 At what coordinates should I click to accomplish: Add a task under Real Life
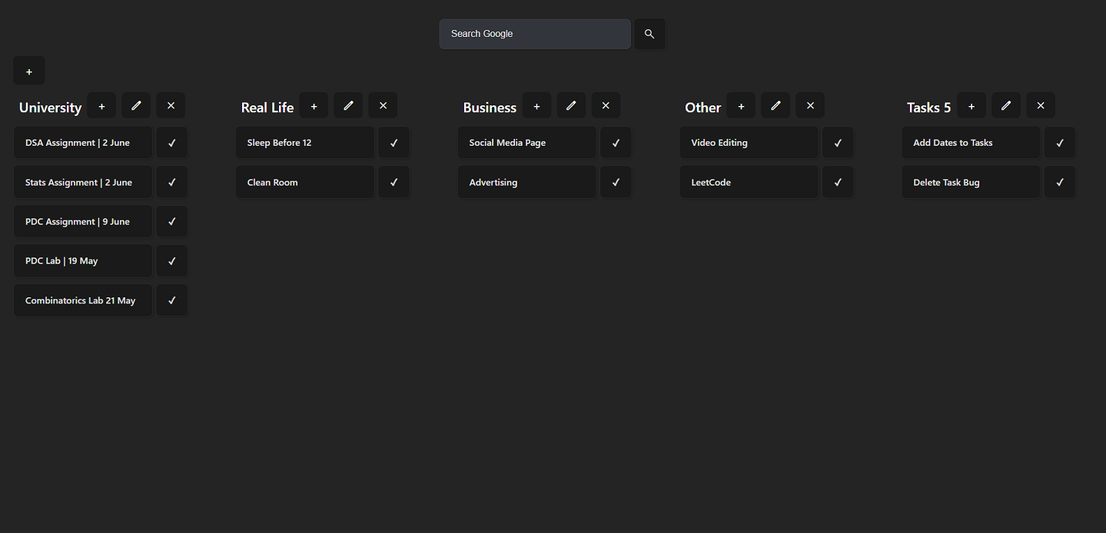coord(313,105)
